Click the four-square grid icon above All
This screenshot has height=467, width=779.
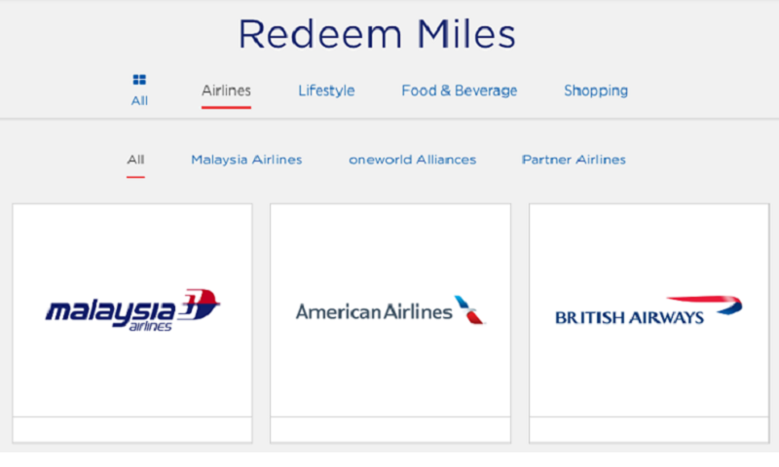[139, 80]
